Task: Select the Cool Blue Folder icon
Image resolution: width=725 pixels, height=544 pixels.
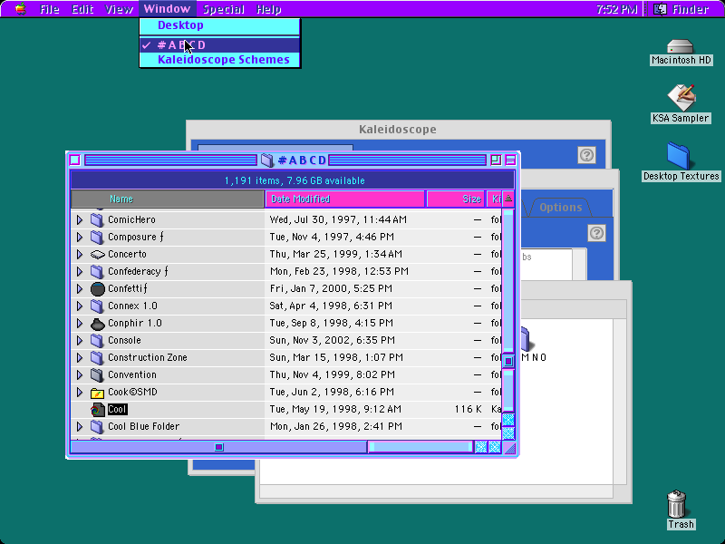Action: pos(97,426)
